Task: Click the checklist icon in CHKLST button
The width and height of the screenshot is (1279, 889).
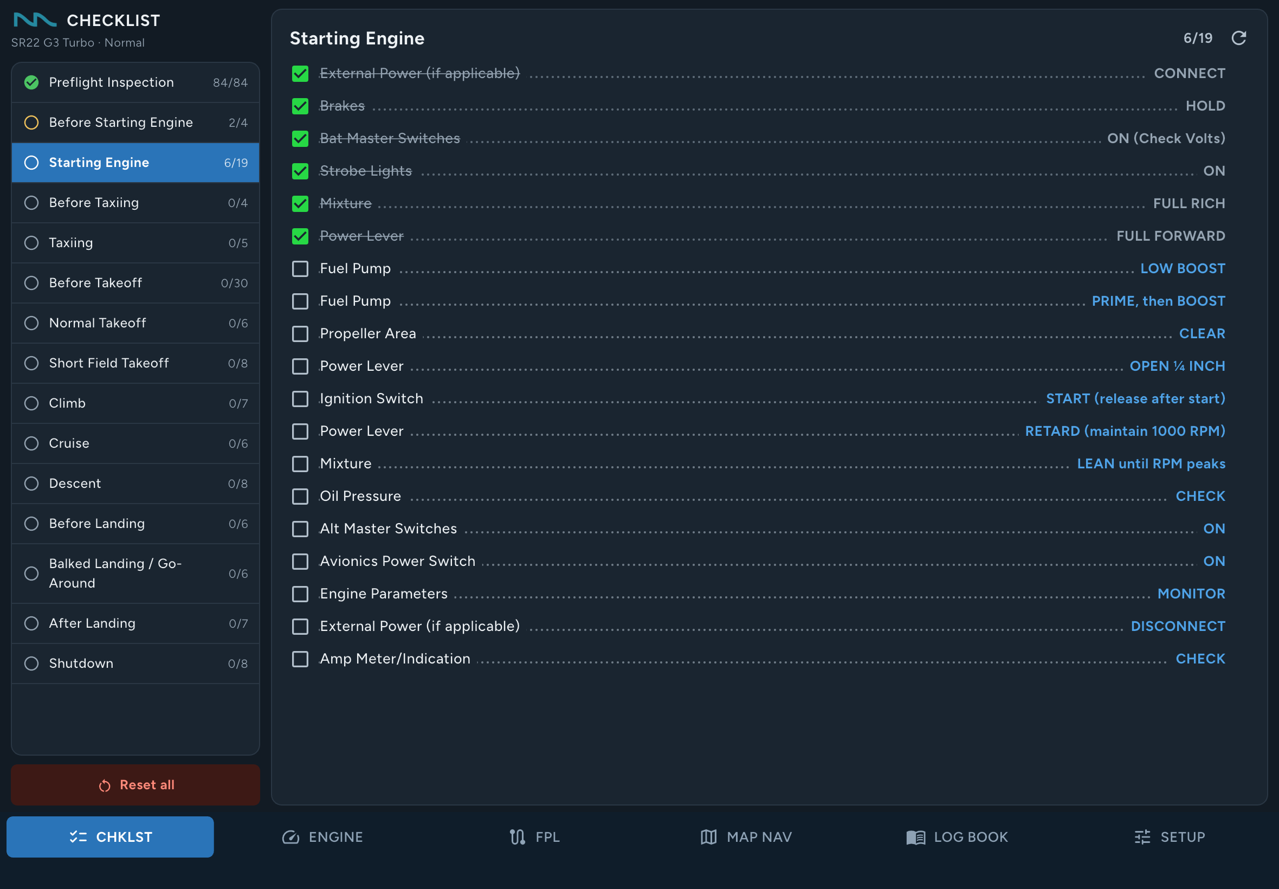Action: (x=78, y=836)
